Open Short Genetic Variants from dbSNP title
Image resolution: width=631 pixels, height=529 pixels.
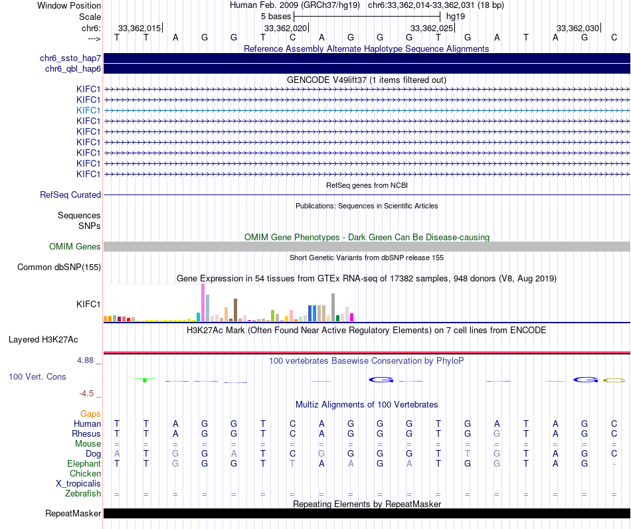[x=367, y=258]
